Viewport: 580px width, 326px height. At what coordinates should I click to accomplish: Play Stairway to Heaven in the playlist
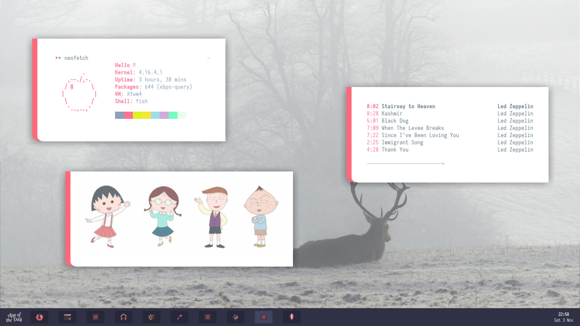[x=408, y=107]
